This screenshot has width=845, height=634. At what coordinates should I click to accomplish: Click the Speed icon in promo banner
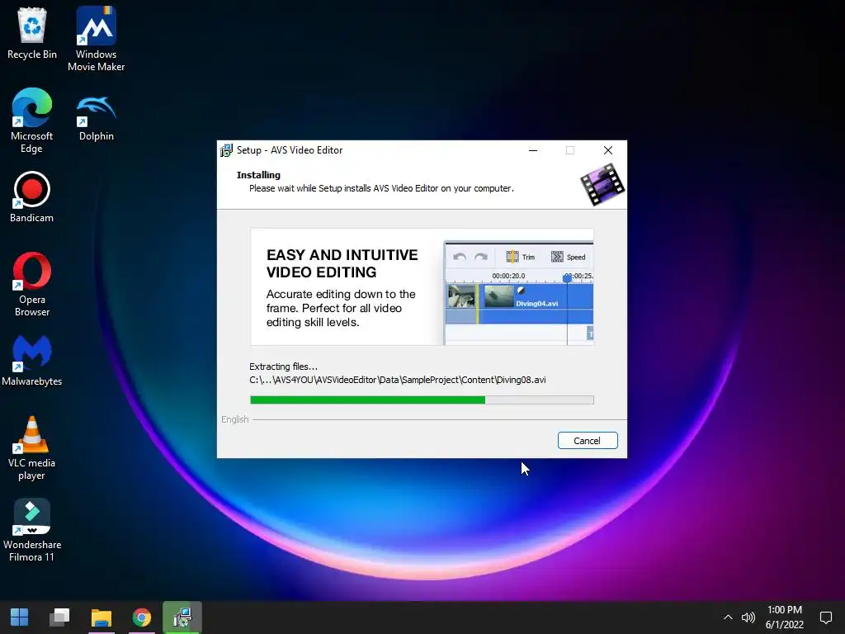557,257
